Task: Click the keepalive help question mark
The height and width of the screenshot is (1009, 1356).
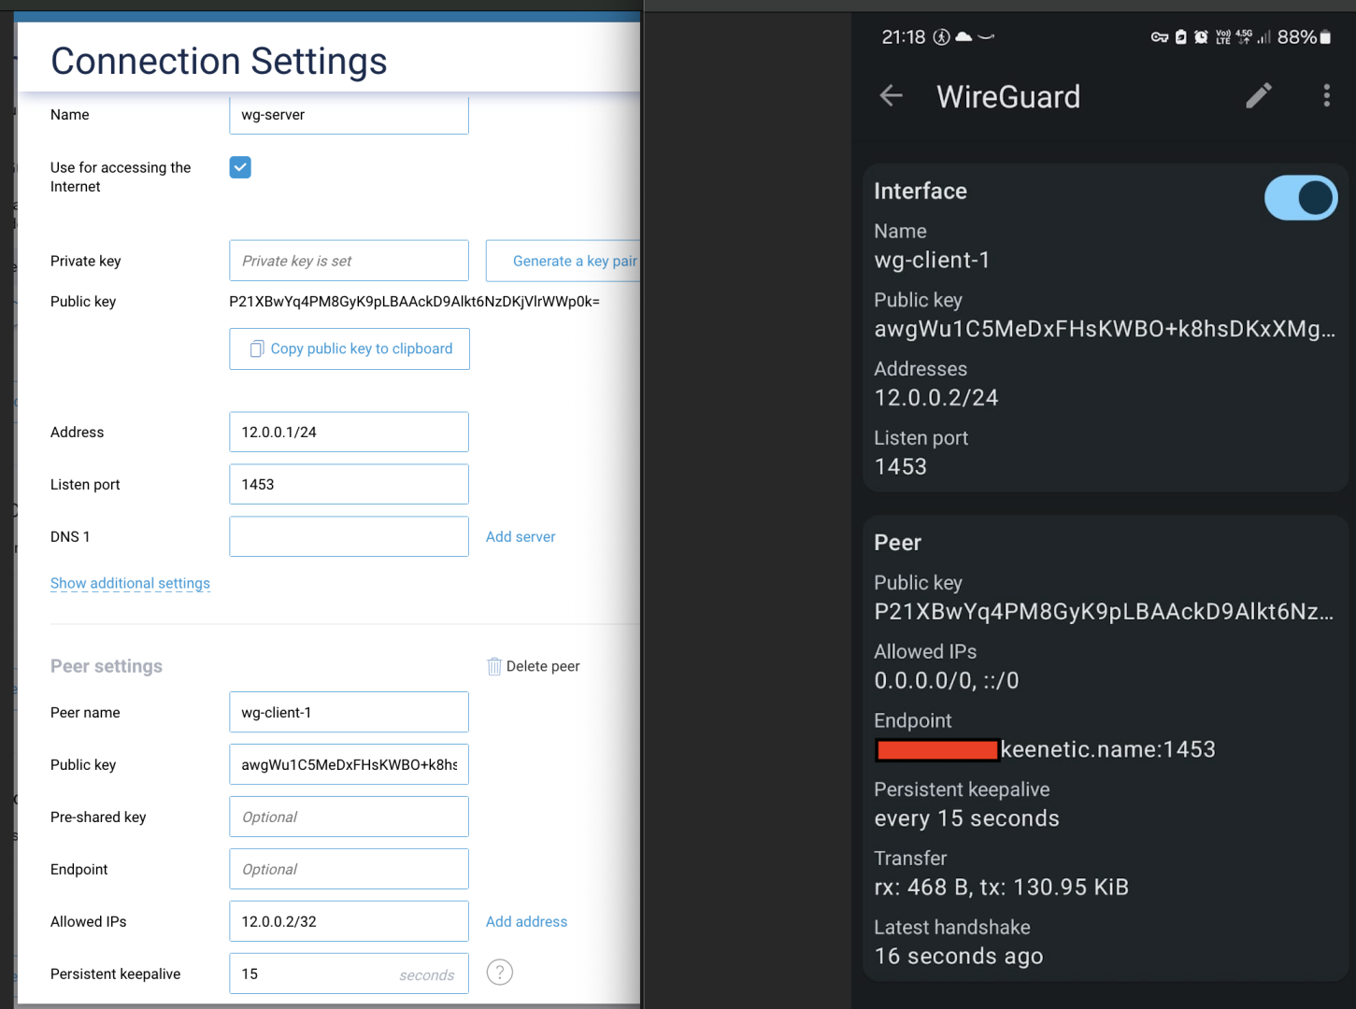Action: click(x=500, y=973)
